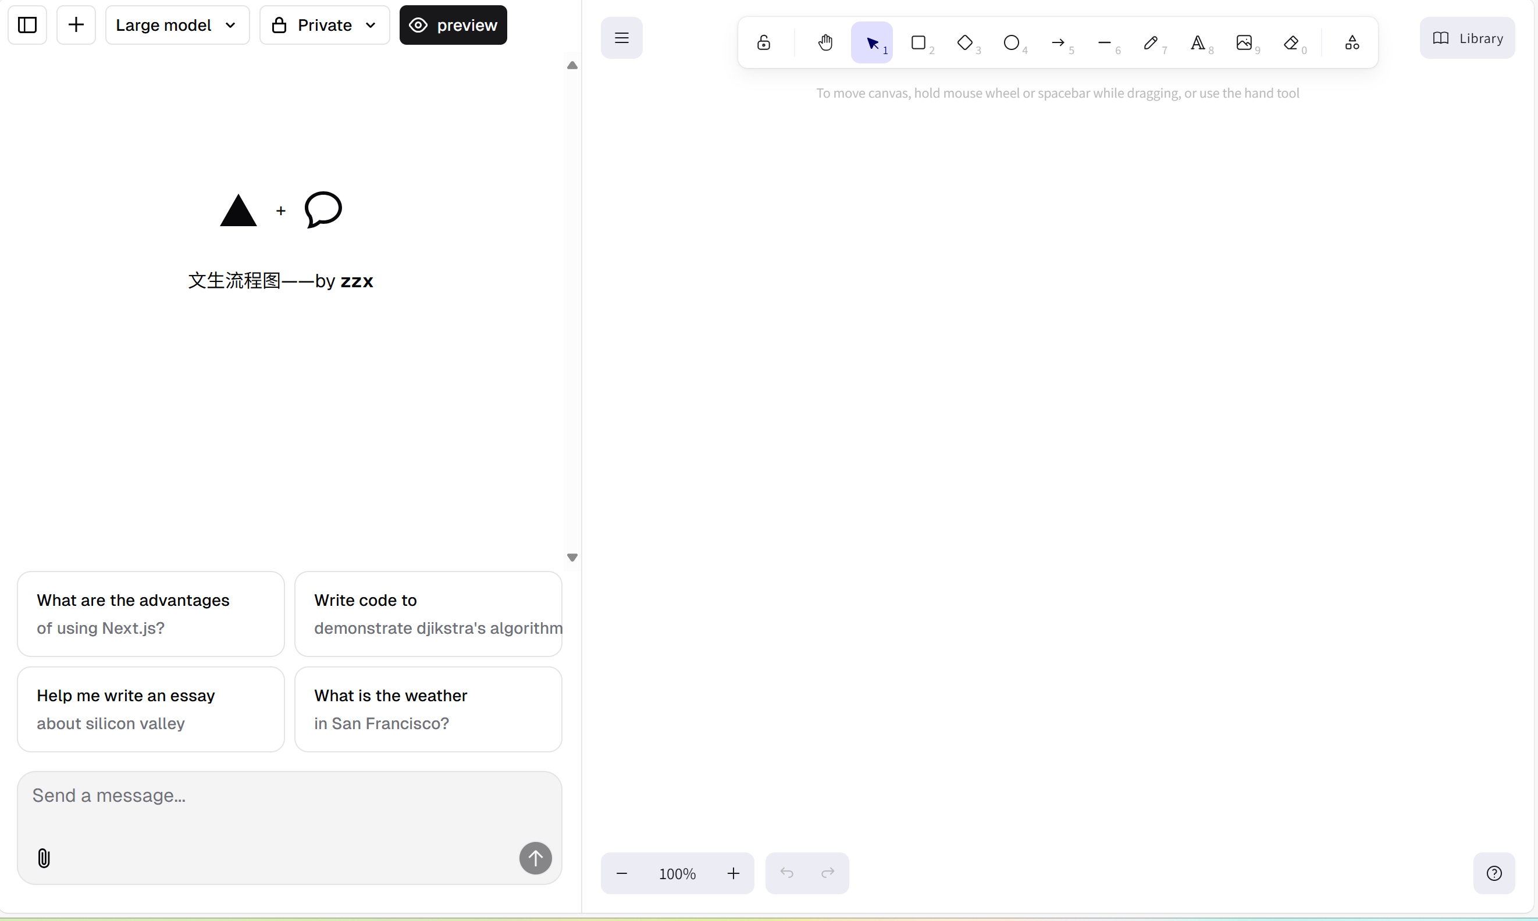The width and height of the screenshot is (1538, 921).
Task: Toggle the keep-tool-active lock
Action: click(x=764, y=42)
